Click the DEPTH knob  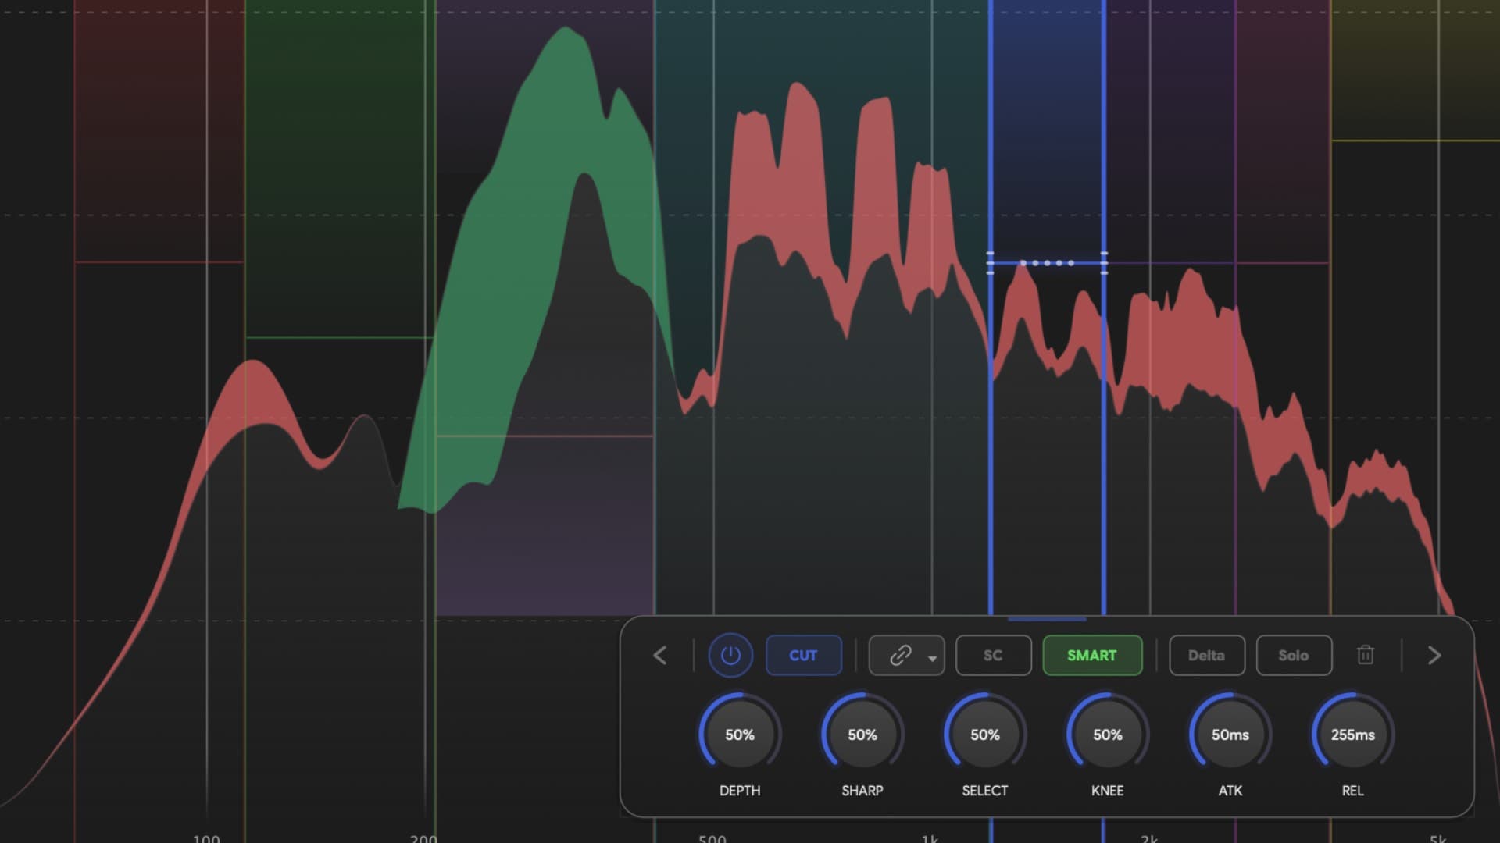tap(739, 735)
